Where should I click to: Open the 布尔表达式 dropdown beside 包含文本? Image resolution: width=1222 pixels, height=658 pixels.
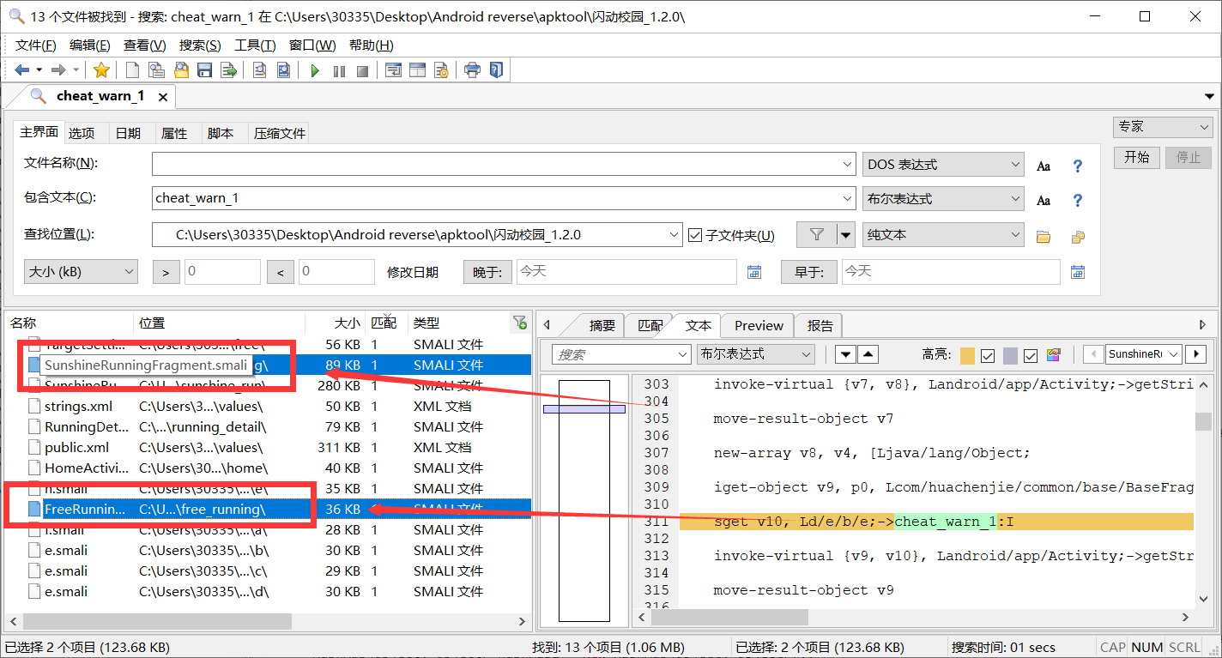943,199
